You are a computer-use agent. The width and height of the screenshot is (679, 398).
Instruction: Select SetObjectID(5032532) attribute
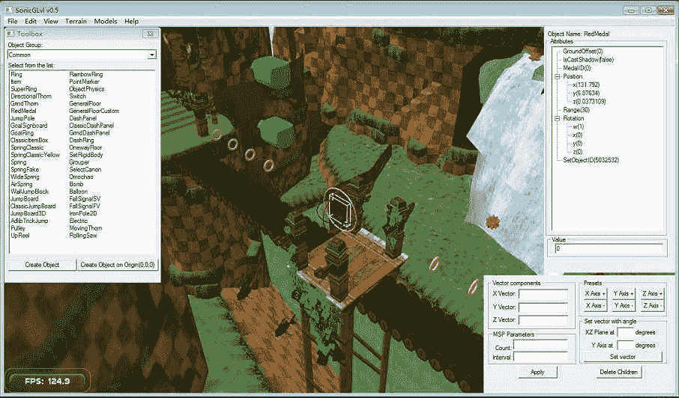tap(591, 160)
